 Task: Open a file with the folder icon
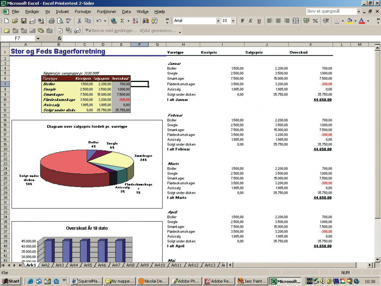point(15,21)
